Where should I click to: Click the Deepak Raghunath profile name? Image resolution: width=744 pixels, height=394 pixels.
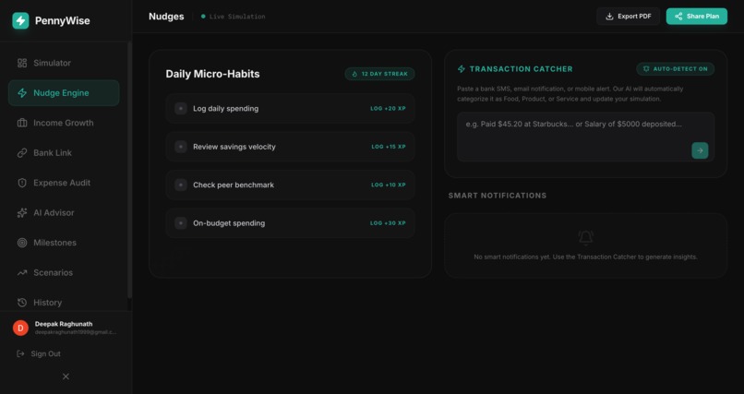[64, 324]
